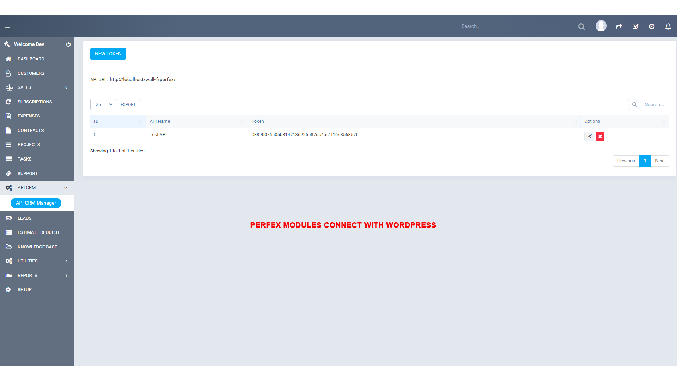Delete Test API token with red X
677x381 pixels.
(x=600, y=136)
